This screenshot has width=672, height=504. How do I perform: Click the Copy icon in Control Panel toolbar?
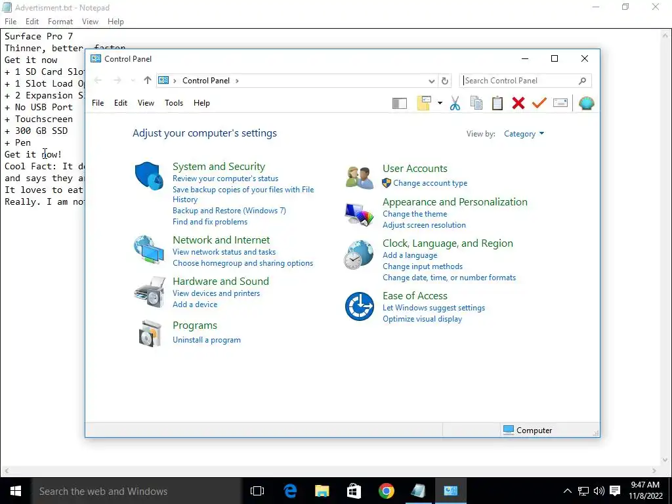point(476,103)
